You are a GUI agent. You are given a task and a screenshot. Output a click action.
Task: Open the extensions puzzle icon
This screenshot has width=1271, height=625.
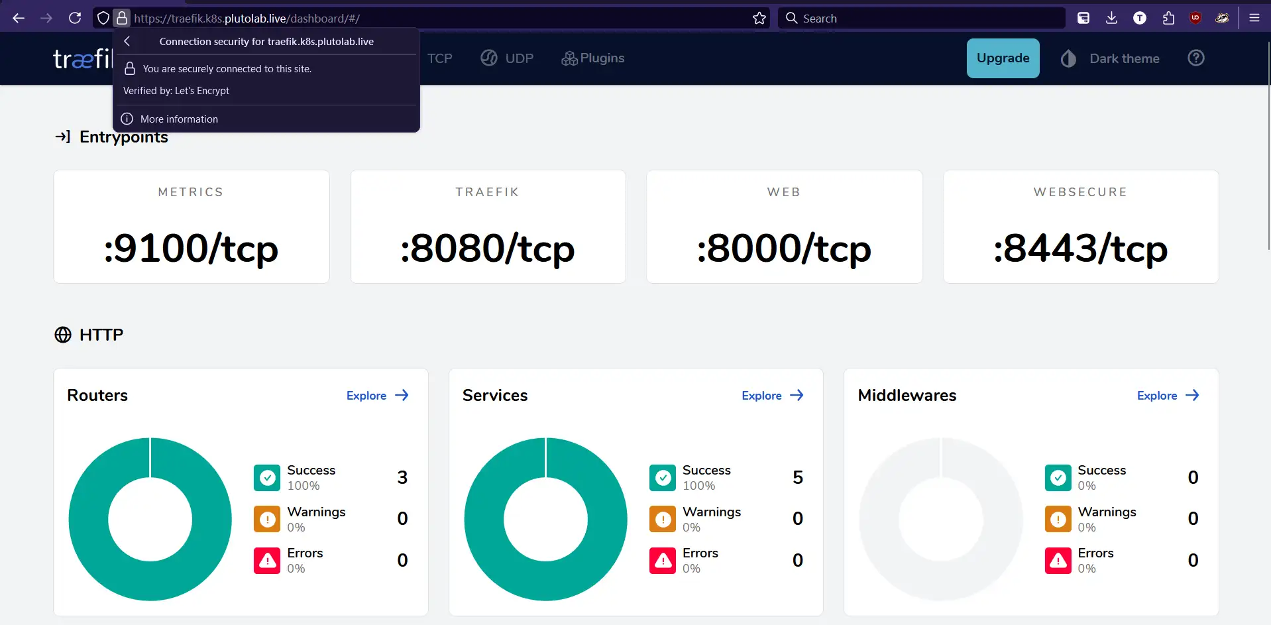1168,18
